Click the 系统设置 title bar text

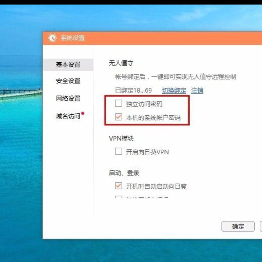tap(73, 38)
